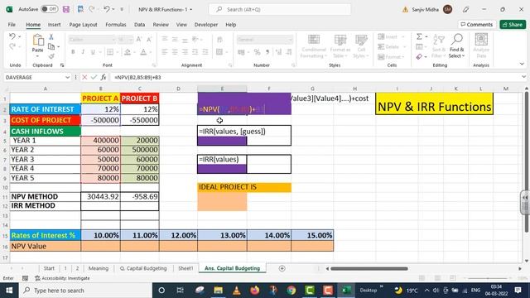Image resolution: width=530 pixels, height=298 pixels.
Task: Open the Search box
Action: pyautogui.click(x=280, y=9)
